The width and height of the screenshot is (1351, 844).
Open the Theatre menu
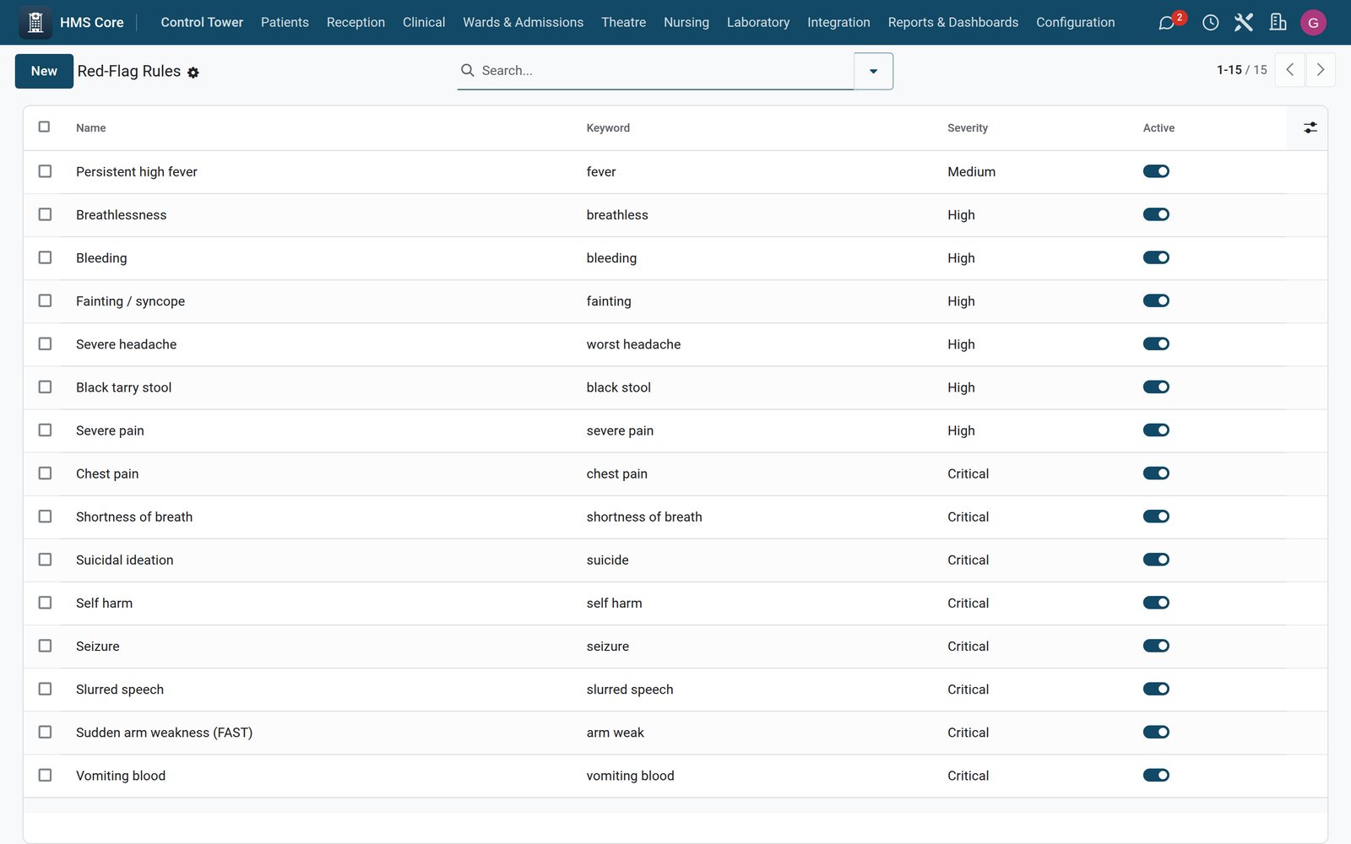(623, 23)
